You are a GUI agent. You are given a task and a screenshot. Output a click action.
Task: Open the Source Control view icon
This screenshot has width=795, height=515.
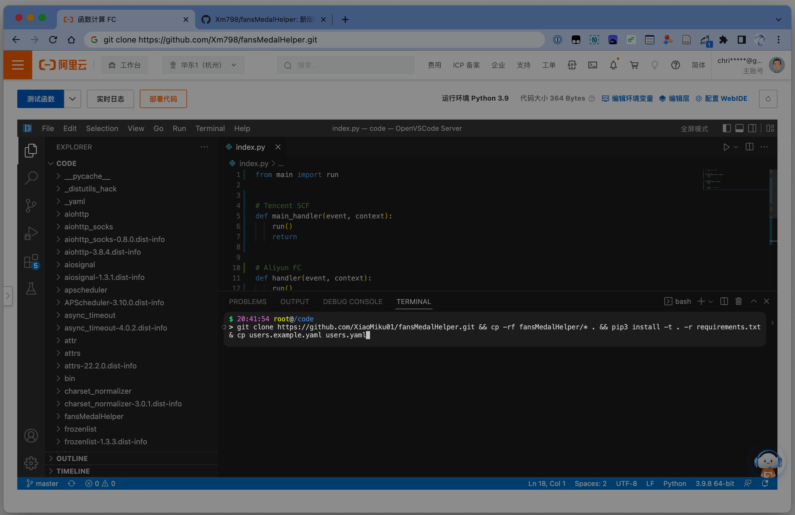pyautogui.click(x=31, y=205)
